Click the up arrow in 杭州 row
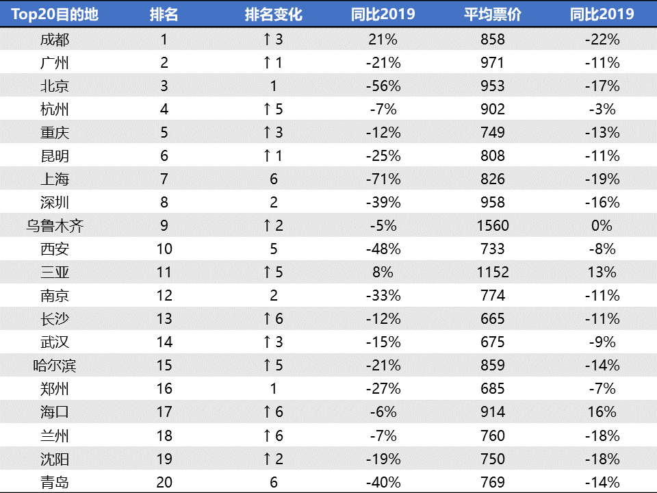 (267, 109)
